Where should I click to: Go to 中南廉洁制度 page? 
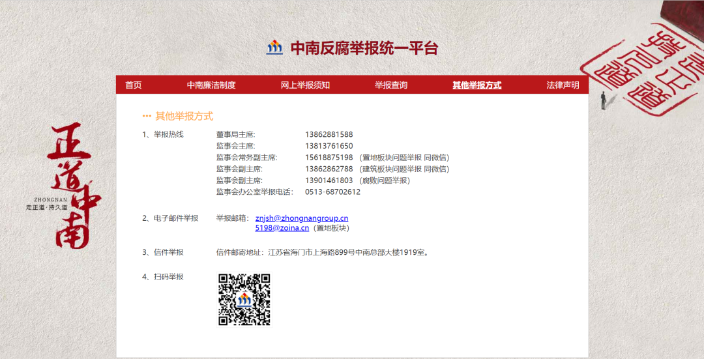tap(211, 85)
